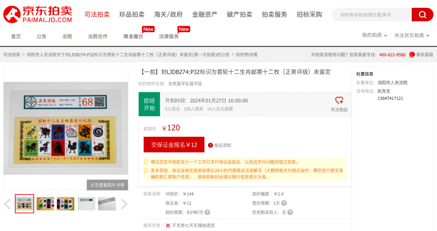The width and height of the screenshot is (437, 231).
Task: Click the help icon beside 优先购买权人
Action: [x=290, y=212]
